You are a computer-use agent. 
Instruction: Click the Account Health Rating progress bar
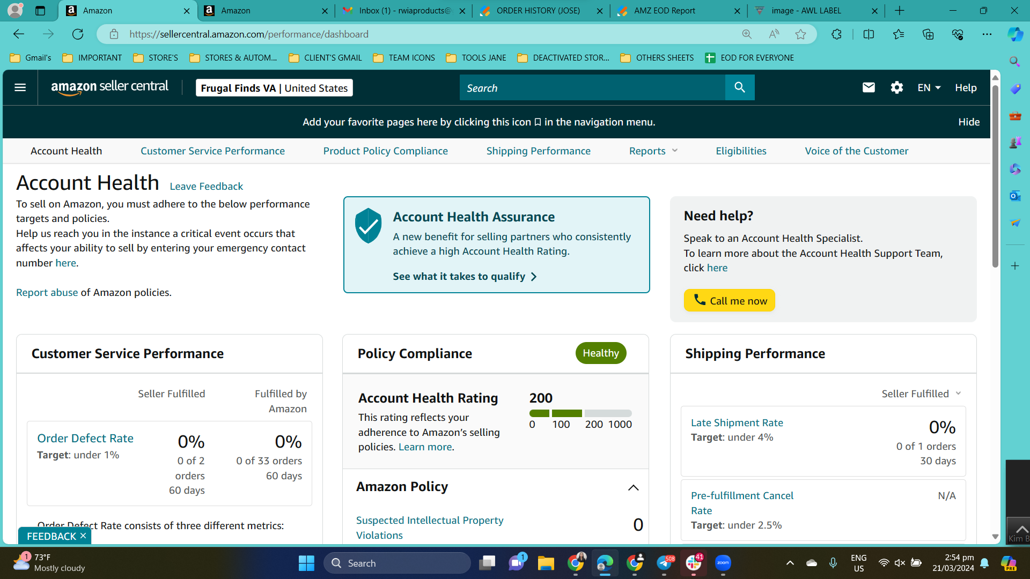click(580, 413)
